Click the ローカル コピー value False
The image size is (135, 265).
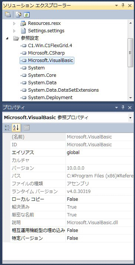click(99, 199)
